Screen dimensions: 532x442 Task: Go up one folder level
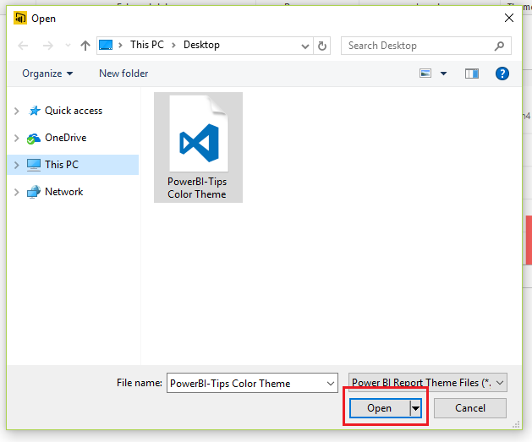pyautogui.click(x=85, y=46)
